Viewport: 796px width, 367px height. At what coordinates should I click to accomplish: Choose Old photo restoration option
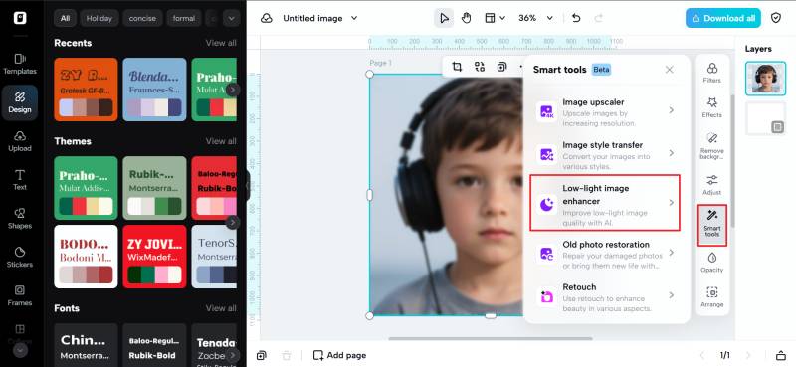click(x=605, y=253)
